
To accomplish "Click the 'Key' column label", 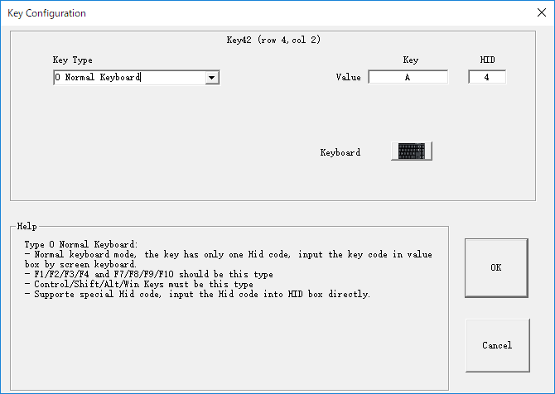I will (x=411, y=60).
